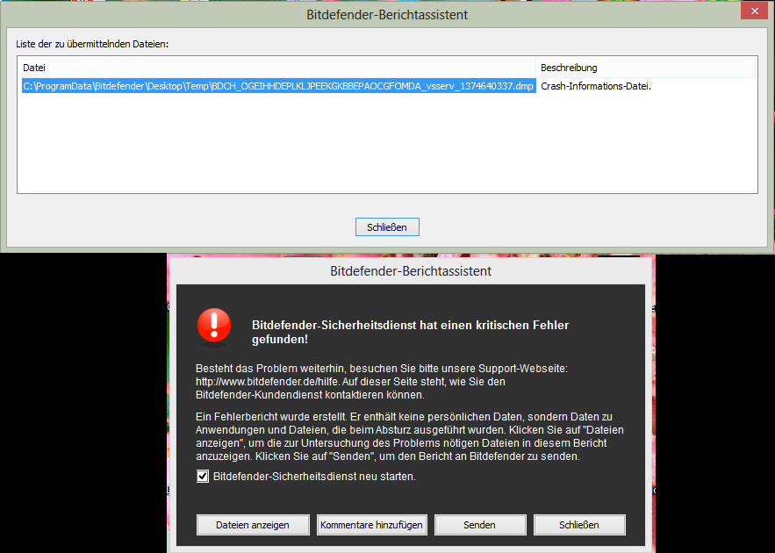Click the Beschreibung column header

click(x=647, y=68)
